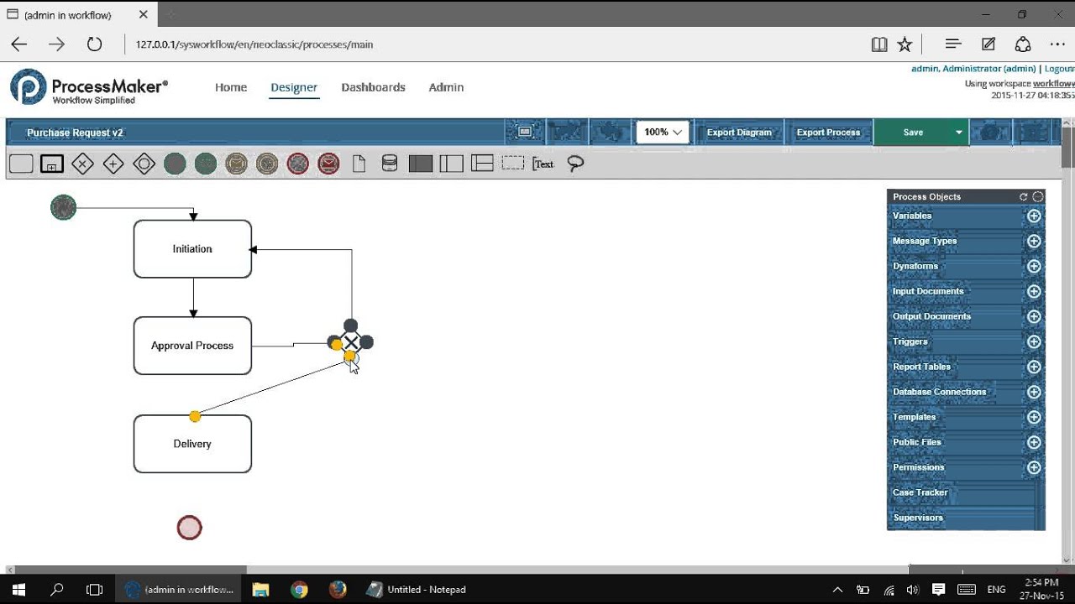
Task: Create a new Trigger with plus
Action: click(x=1034, y=341)
